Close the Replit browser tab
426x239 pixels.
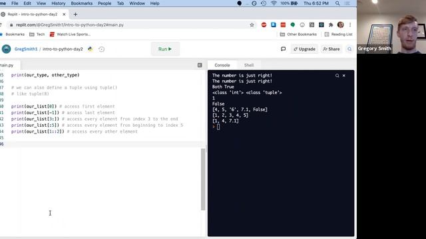tap(64, 15)
